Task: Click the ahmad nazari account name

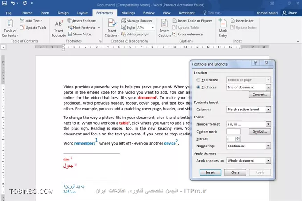Action: point(267,13)
